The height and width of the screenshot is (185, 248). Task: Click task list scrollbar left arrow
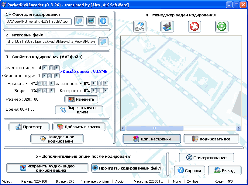123,128
